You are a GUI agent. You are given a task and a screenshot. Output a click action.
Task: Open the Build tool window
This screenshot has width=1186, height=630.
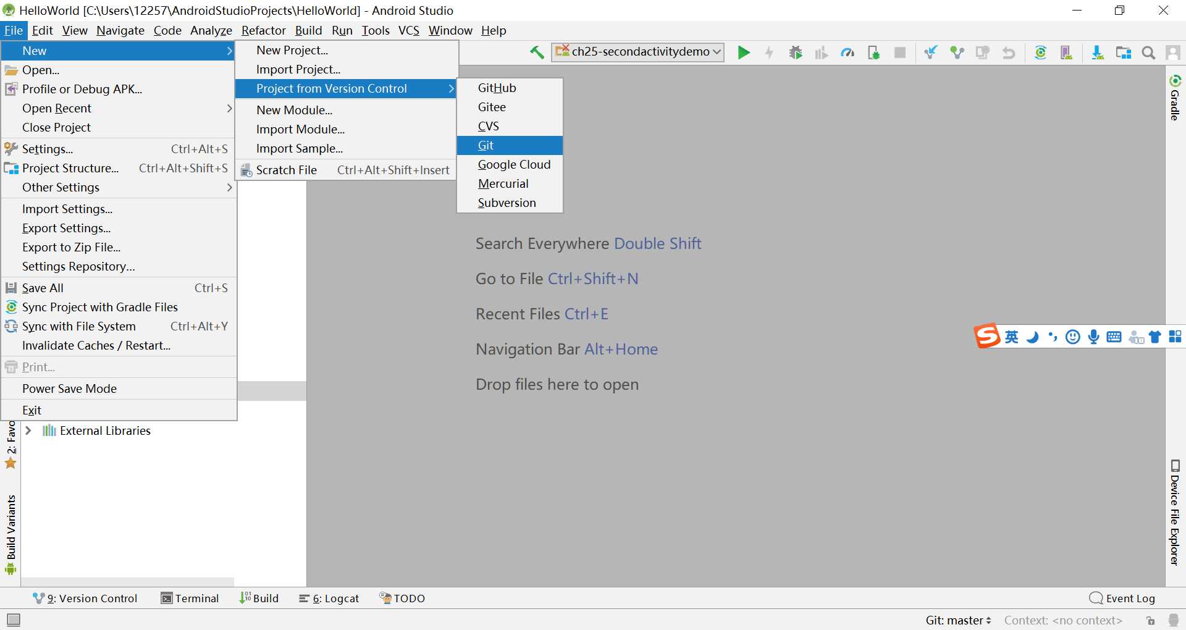point(259,598)
